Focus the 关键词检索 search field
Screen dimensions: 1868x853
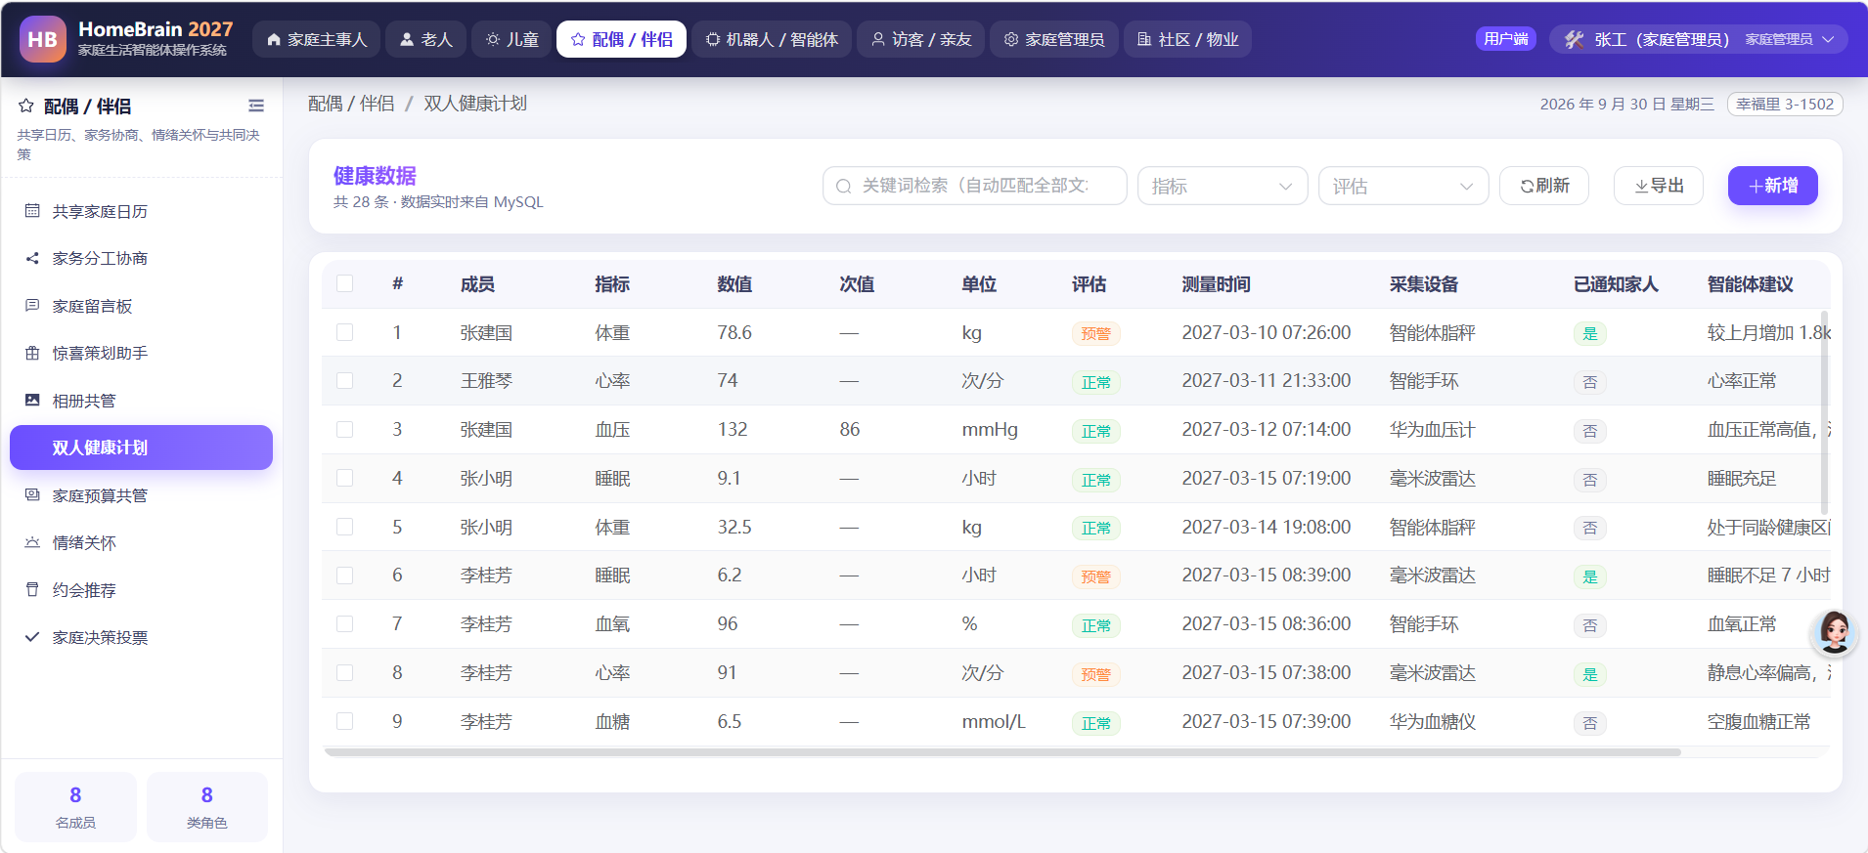pyautogui.click(x=975, y=186)
